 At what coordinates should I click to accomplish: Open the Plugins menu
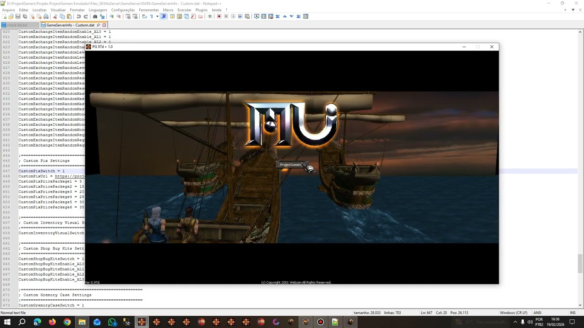(x=201, y=10)
